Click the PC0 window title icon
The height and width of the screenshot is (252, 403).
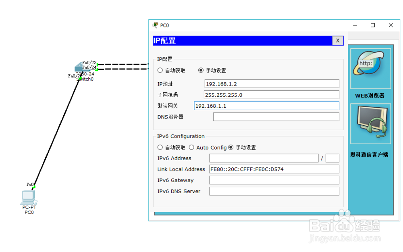[x=155, y=25]
